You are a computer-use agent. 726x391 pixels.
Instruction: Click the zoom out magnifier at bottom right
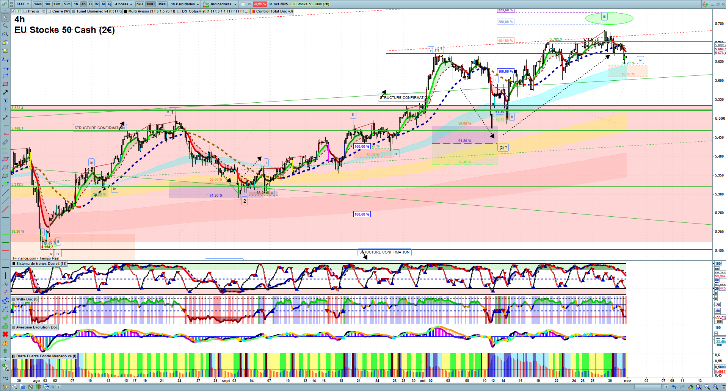coord(707,387)
